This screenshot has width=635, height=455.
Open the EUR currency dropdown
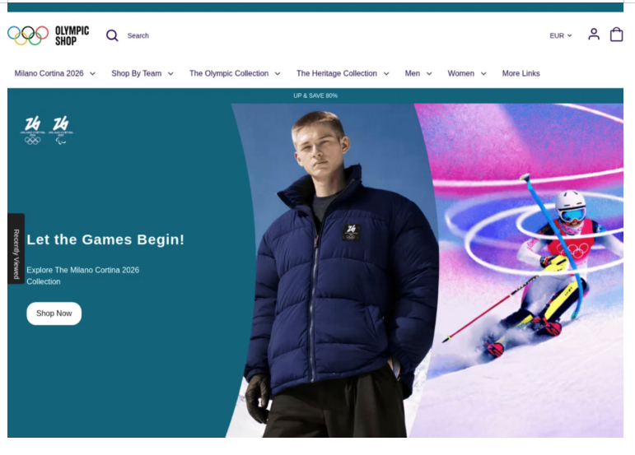(x=561, y=35)
